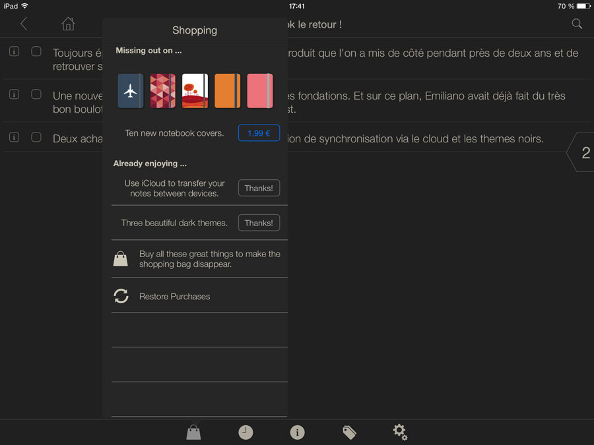This screenshot has height=445, width=594.
Task: Tap Thanks! beside the dark themes item
Action: (259, 223)
